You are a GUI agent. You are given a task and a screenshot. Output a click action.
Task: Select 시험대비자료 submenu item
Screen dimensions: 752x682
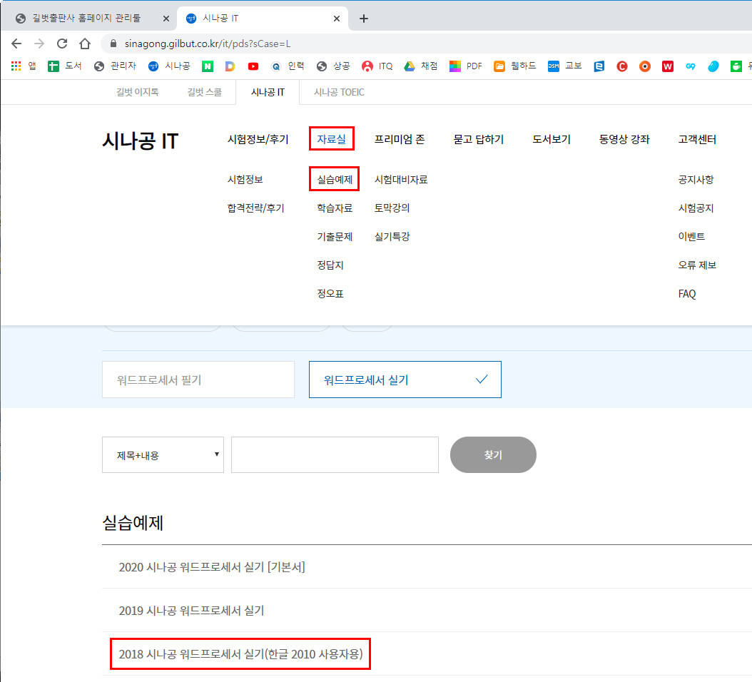pos(401,179)
